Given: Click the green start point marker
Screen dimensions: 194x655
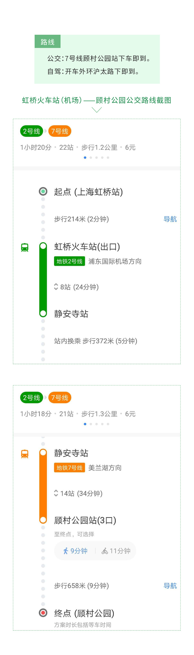Looking at the screenshot, I should pos(43,192).
